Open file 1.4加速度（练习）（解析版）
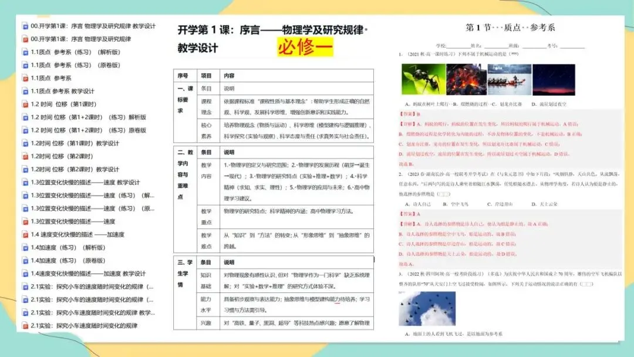Image resolution: width=634 pixels, height=357 pixels. tap(68, 247)
